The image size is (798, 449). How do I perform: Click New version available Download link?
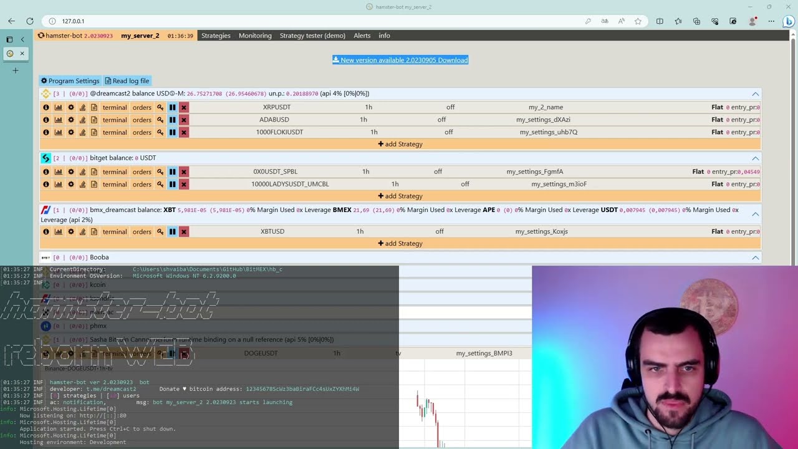(400, 60)
